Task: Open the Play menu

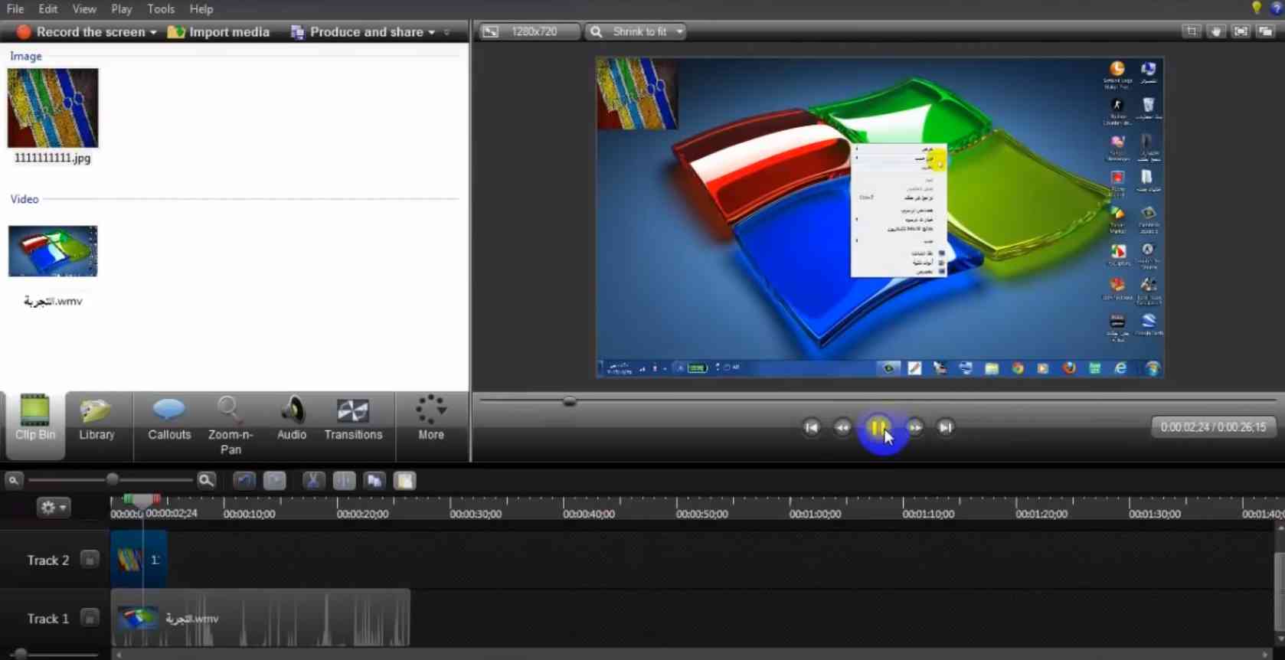Action: pos(121,9)
